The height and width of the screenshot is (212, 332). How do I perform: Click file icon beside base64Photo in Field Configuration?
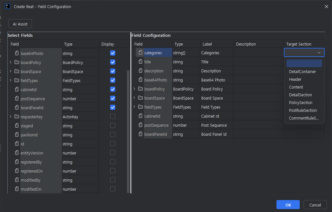(x=140, y=79)
